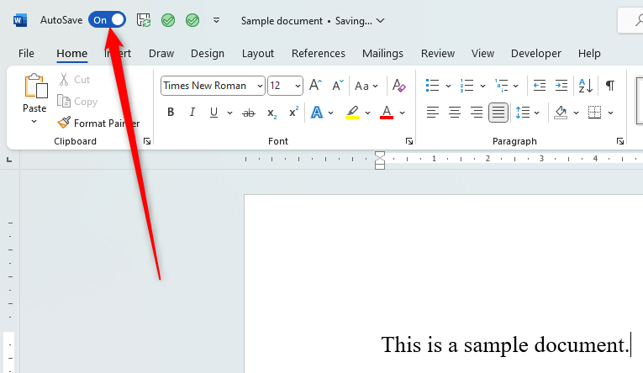Switch to the Design tab
The width and height of the screenshot is (643, 373).
(208, 53)
